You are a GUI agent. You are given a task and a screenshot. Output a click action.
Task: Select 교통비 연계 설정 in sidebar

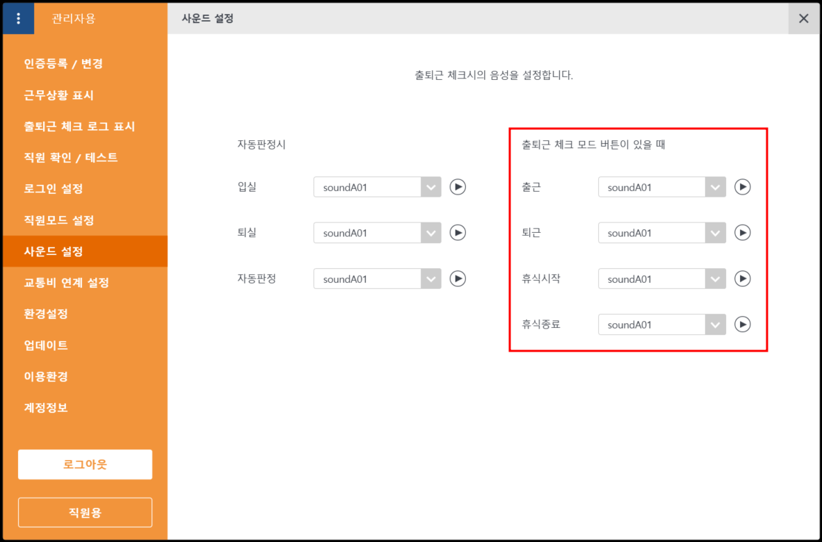pyautogui.click(x=66, y=283)
